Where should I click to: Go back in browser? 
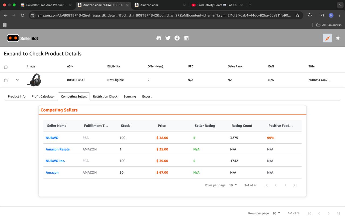5,15
